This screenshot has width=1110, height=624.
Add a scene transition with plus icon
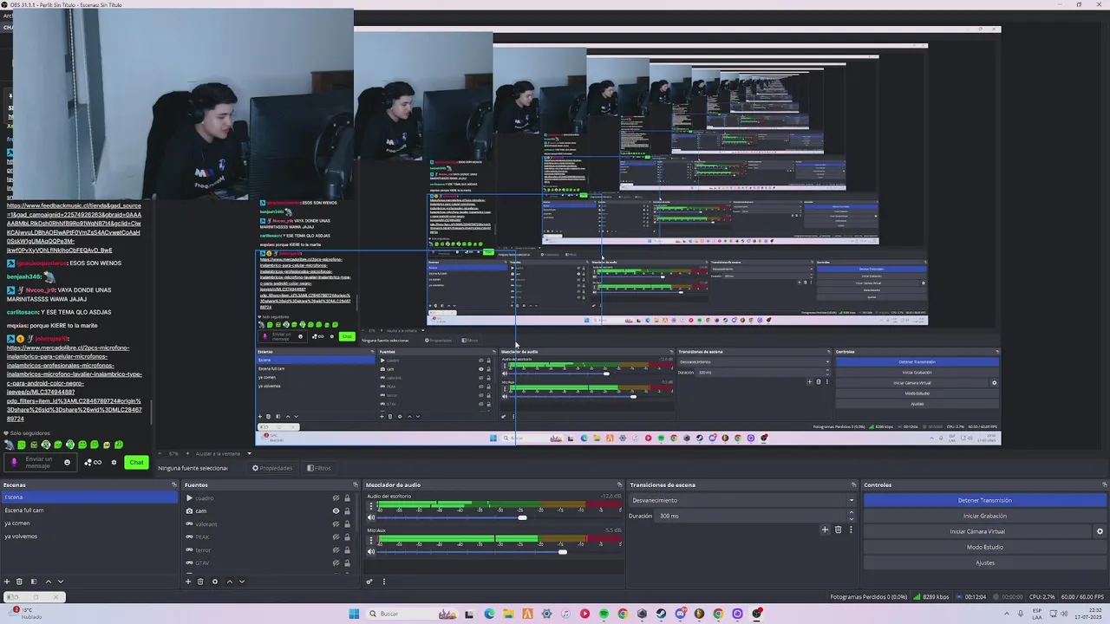click(825, 530)
